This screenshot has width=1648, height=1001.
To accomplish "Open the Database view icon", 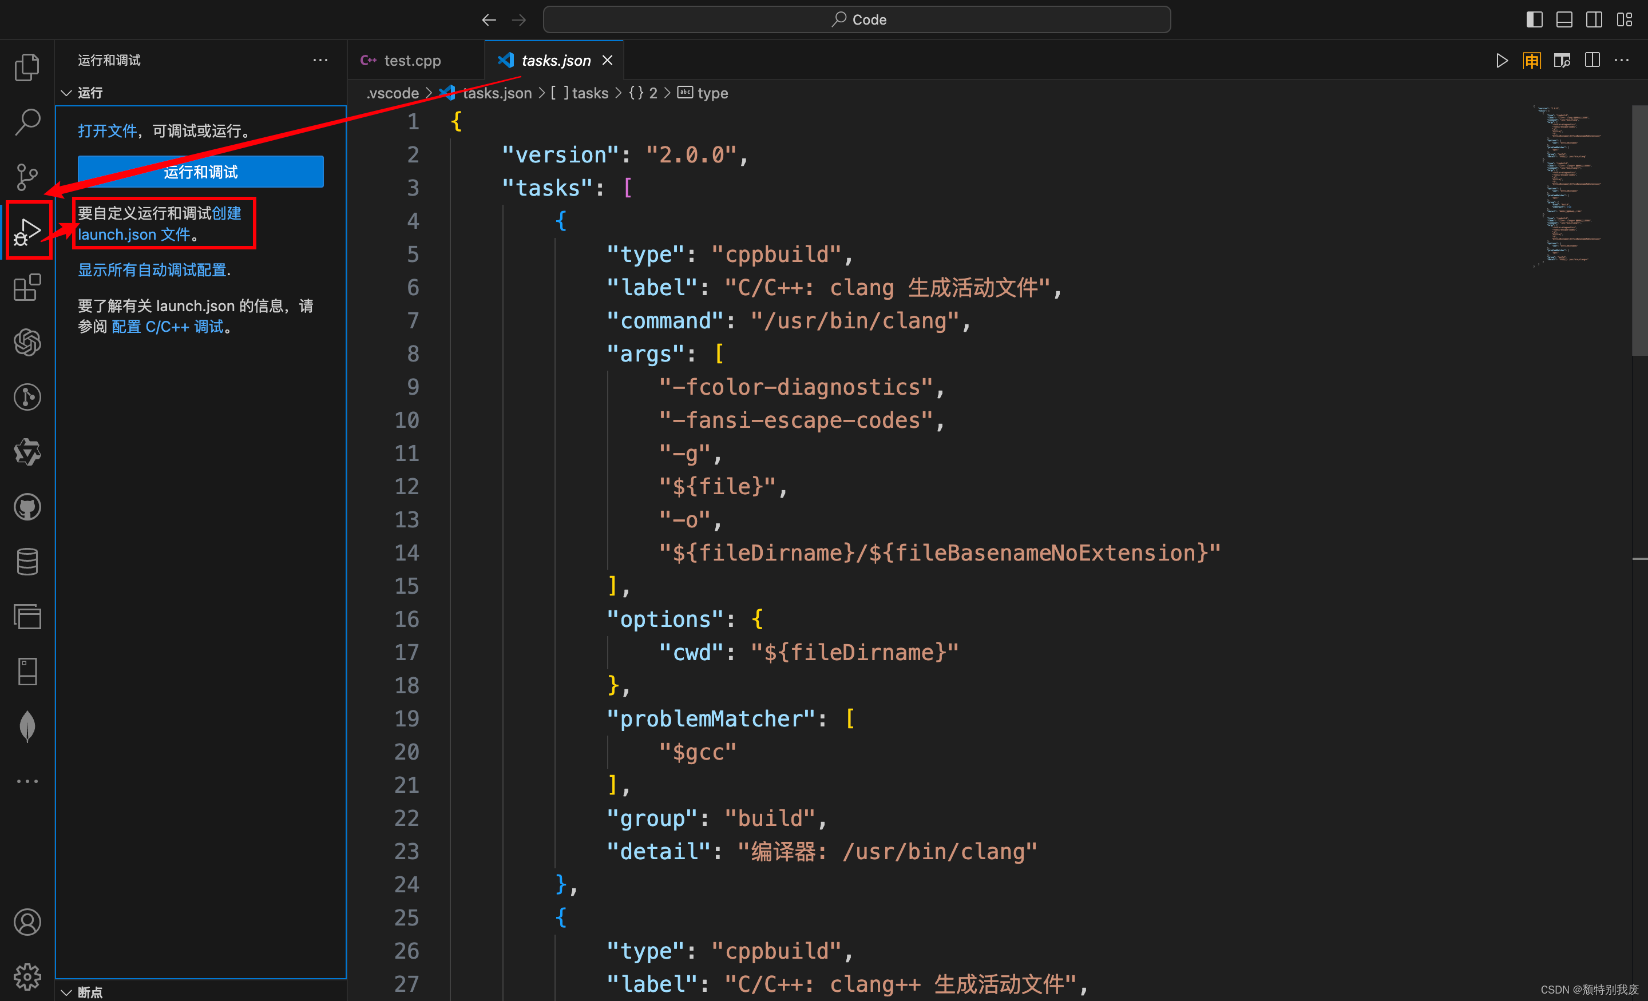I will [27, 562].
